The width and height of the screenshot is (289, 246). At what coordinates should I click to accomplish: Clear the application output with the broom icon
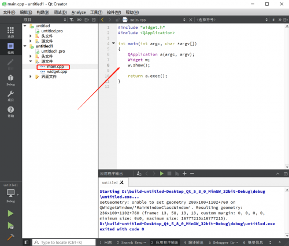[x=139, y=174]
